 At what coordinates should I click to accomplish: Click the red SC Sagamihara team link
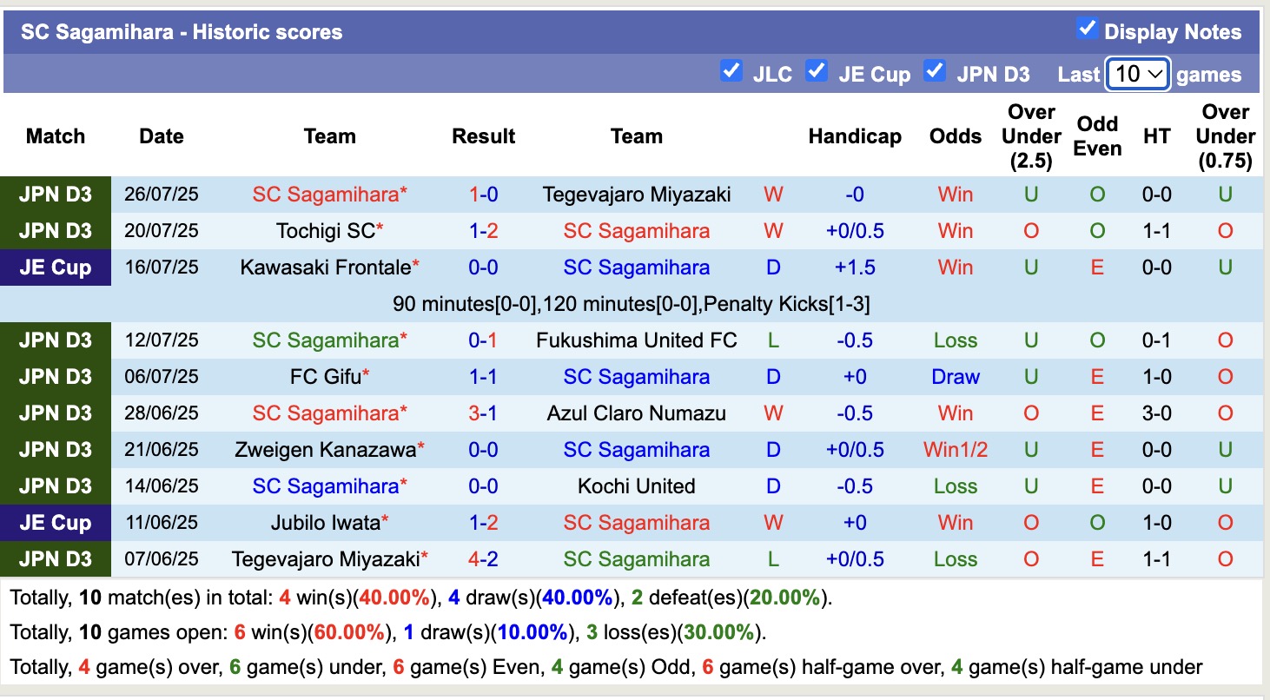pos(328,195)
